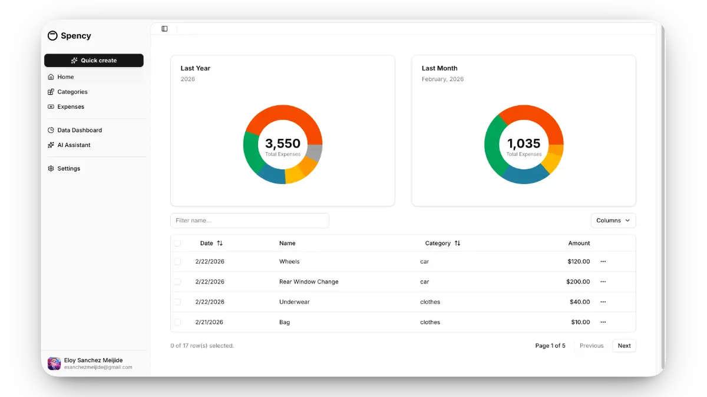
Task: Open Settings via the gear icon
Action: point(51,168)
